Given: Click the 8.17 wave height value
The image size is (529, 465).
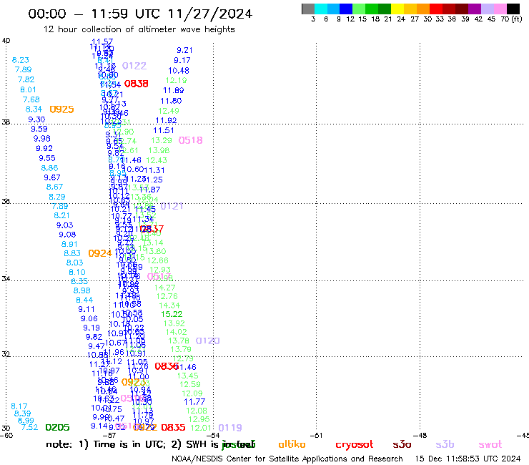Looking at the screenshot, I should [19, 406].
